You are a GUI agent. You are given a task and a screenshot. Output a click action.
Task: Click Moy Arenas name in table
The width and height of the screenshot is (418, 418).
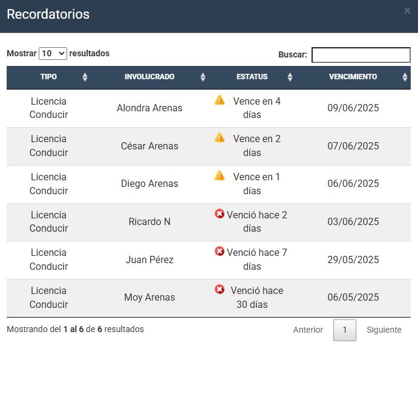click(x=149, y=298)
